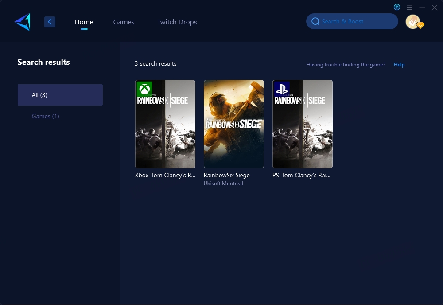Open the Xbox Rainbow Six Siege cover
443x305 pixels.
point(165,124)
